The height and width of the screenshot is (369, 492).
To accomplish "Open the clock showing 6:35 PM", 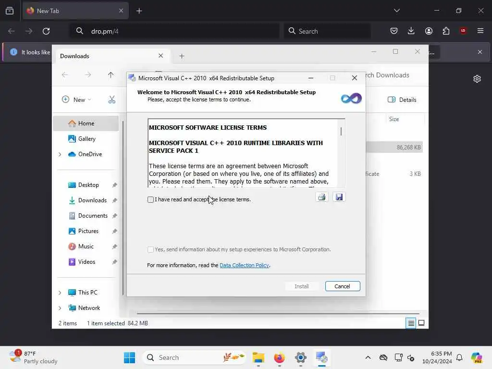I will (x=437, y=357).
